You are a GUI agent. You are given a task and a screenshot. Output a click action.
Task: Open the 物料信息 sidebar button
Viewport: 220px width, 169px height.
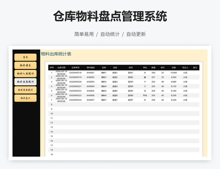click(25, 65)
